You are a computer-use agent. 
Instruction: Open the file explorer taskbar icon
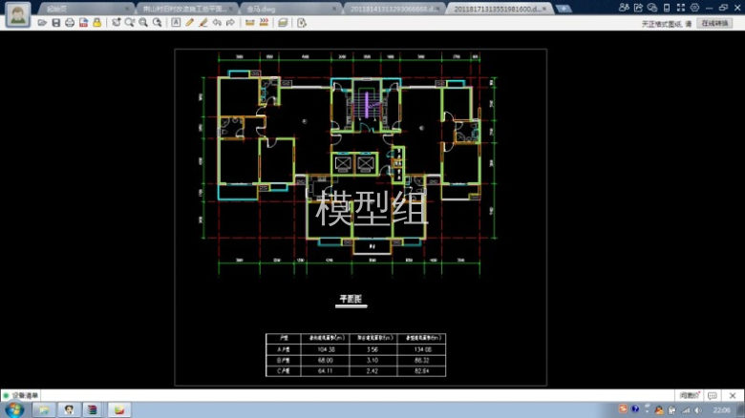44,409
